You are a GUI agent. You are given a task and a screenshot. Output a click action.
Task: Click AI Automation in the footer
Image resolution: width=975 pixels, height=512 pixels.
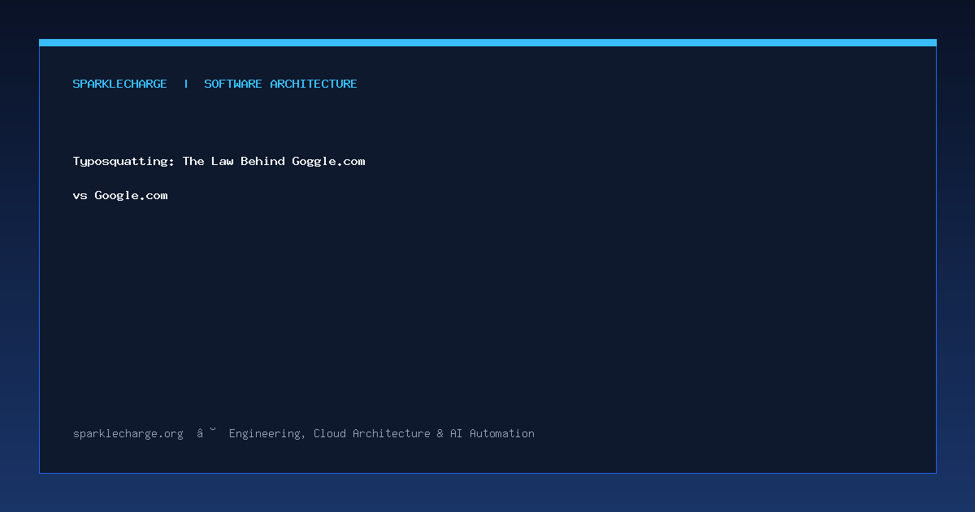(492, 434)
